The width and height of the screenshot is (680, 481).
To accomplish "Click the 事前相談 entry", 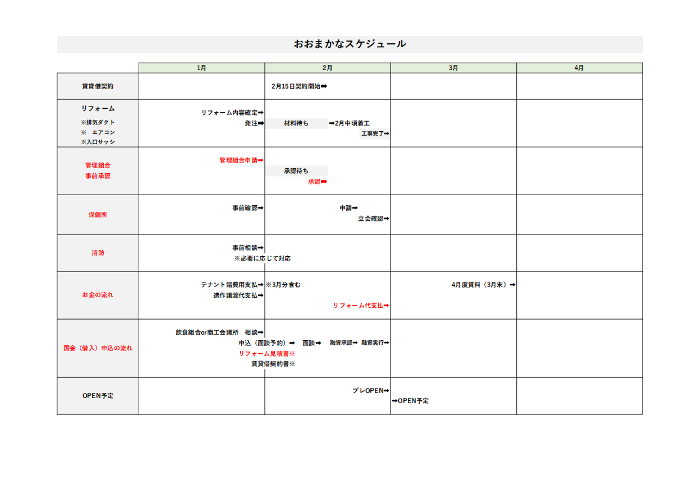I will 248,247.
